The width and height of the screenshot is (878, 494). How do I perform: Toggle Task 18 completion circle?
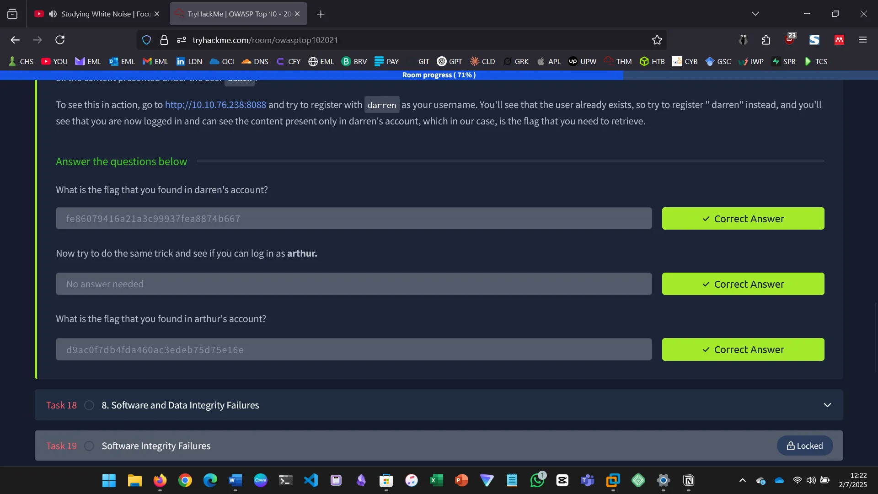(x=89, y=405)
